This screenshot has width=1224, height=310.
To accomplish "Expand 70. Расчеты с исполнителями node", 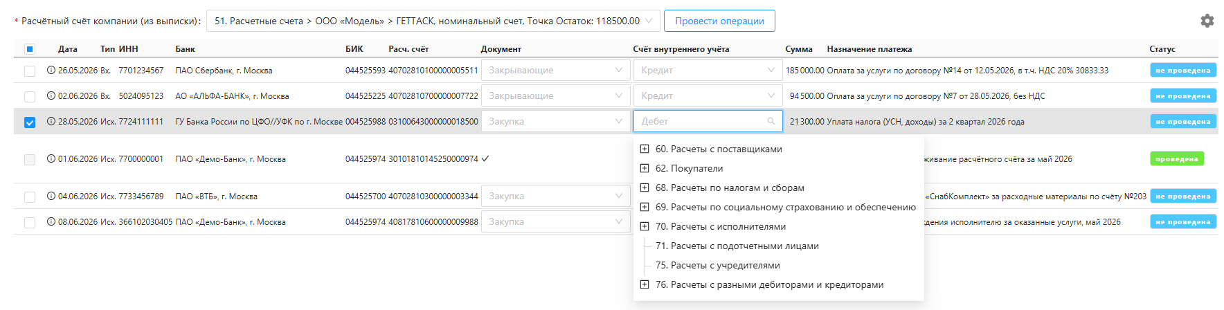I will 645,226.
